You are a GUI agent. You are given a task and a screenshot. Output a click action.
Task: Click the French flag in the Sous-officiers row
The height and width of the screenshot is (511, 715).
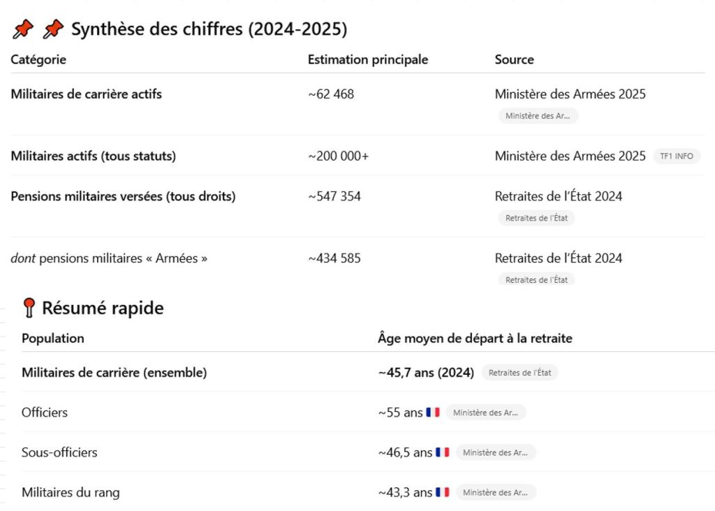point(442,452)
